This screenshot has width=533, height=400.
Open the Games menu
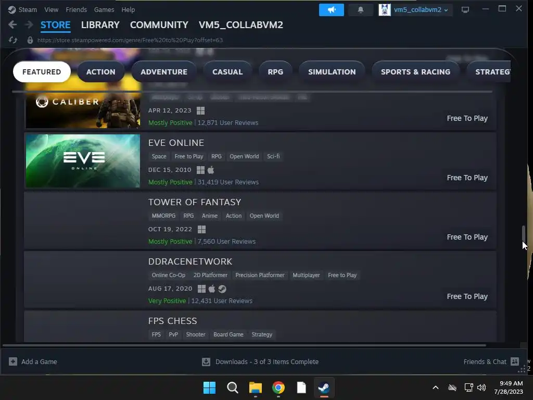click(104, 10)
